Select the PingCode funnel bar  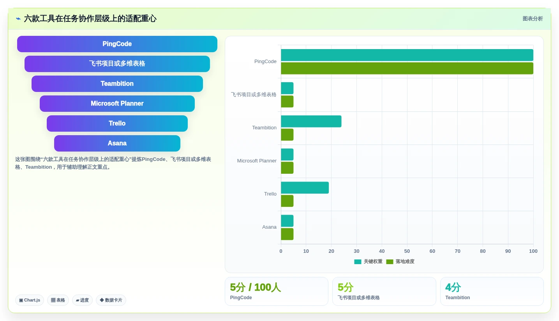coord(117,44)
